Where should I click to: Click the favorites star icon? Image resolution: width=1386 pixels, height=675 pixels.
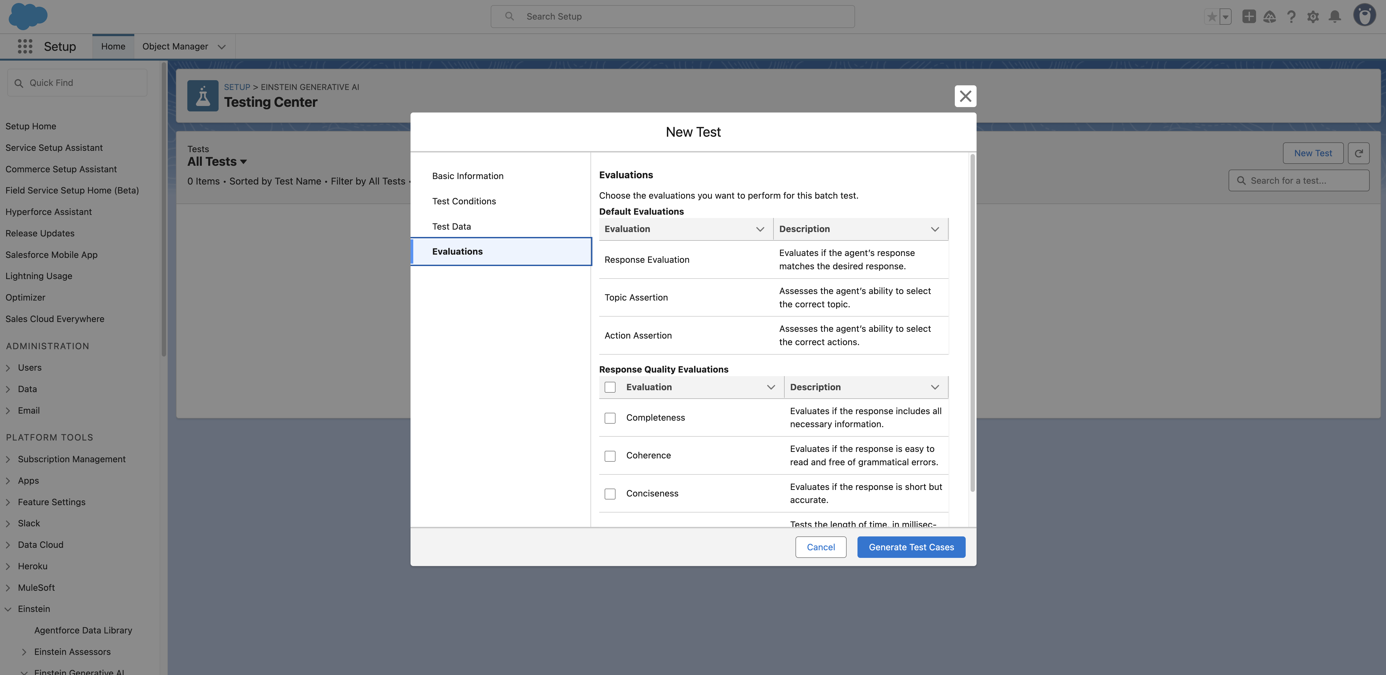tap(1212, 17)
